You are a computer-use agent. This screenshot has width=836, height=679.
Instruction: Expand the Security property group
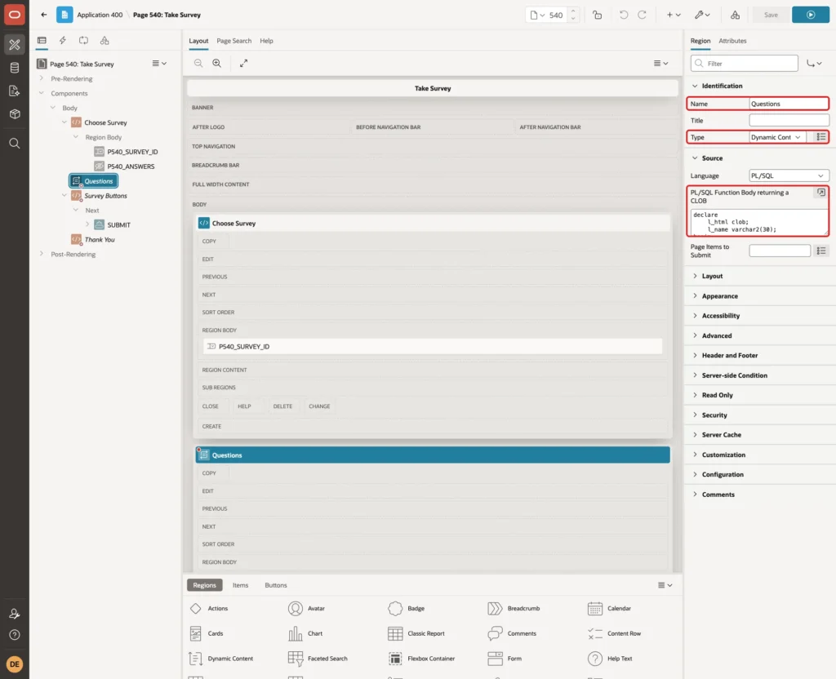pyautogui.click(x=695, y=414)
